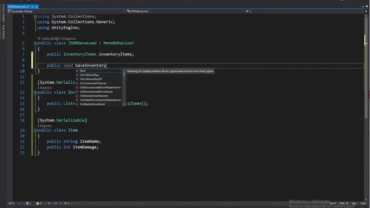Place cursor after SaveInventory on line 9

click(106, 65)
